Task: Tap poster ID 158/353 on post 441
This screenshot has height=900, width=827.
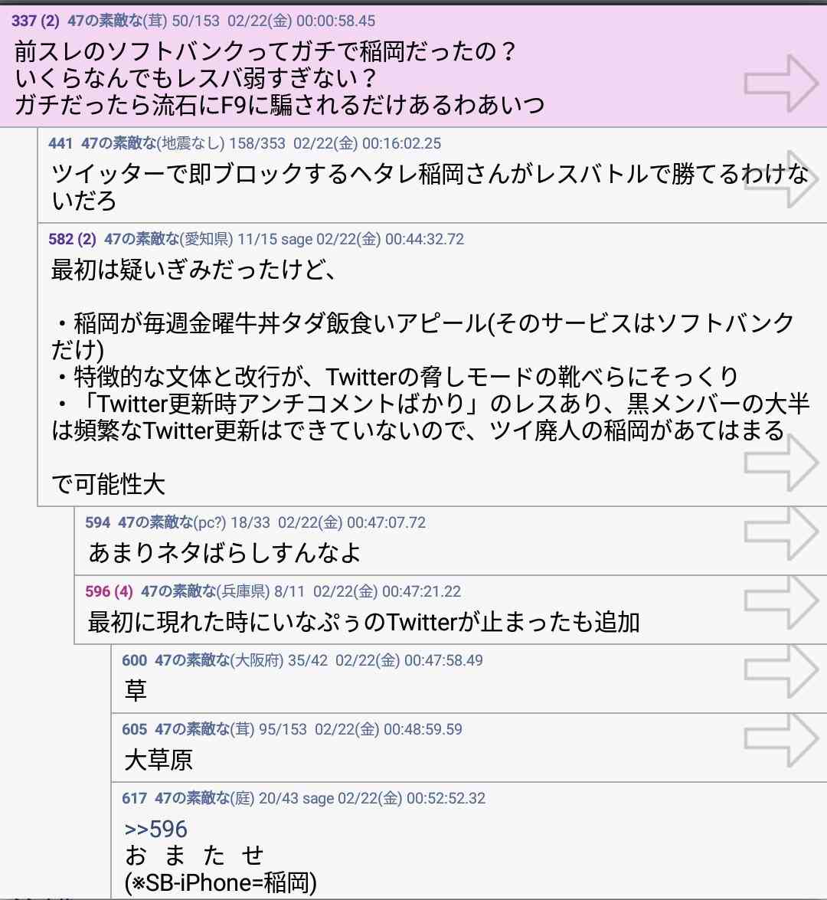Action: point(257,143)
